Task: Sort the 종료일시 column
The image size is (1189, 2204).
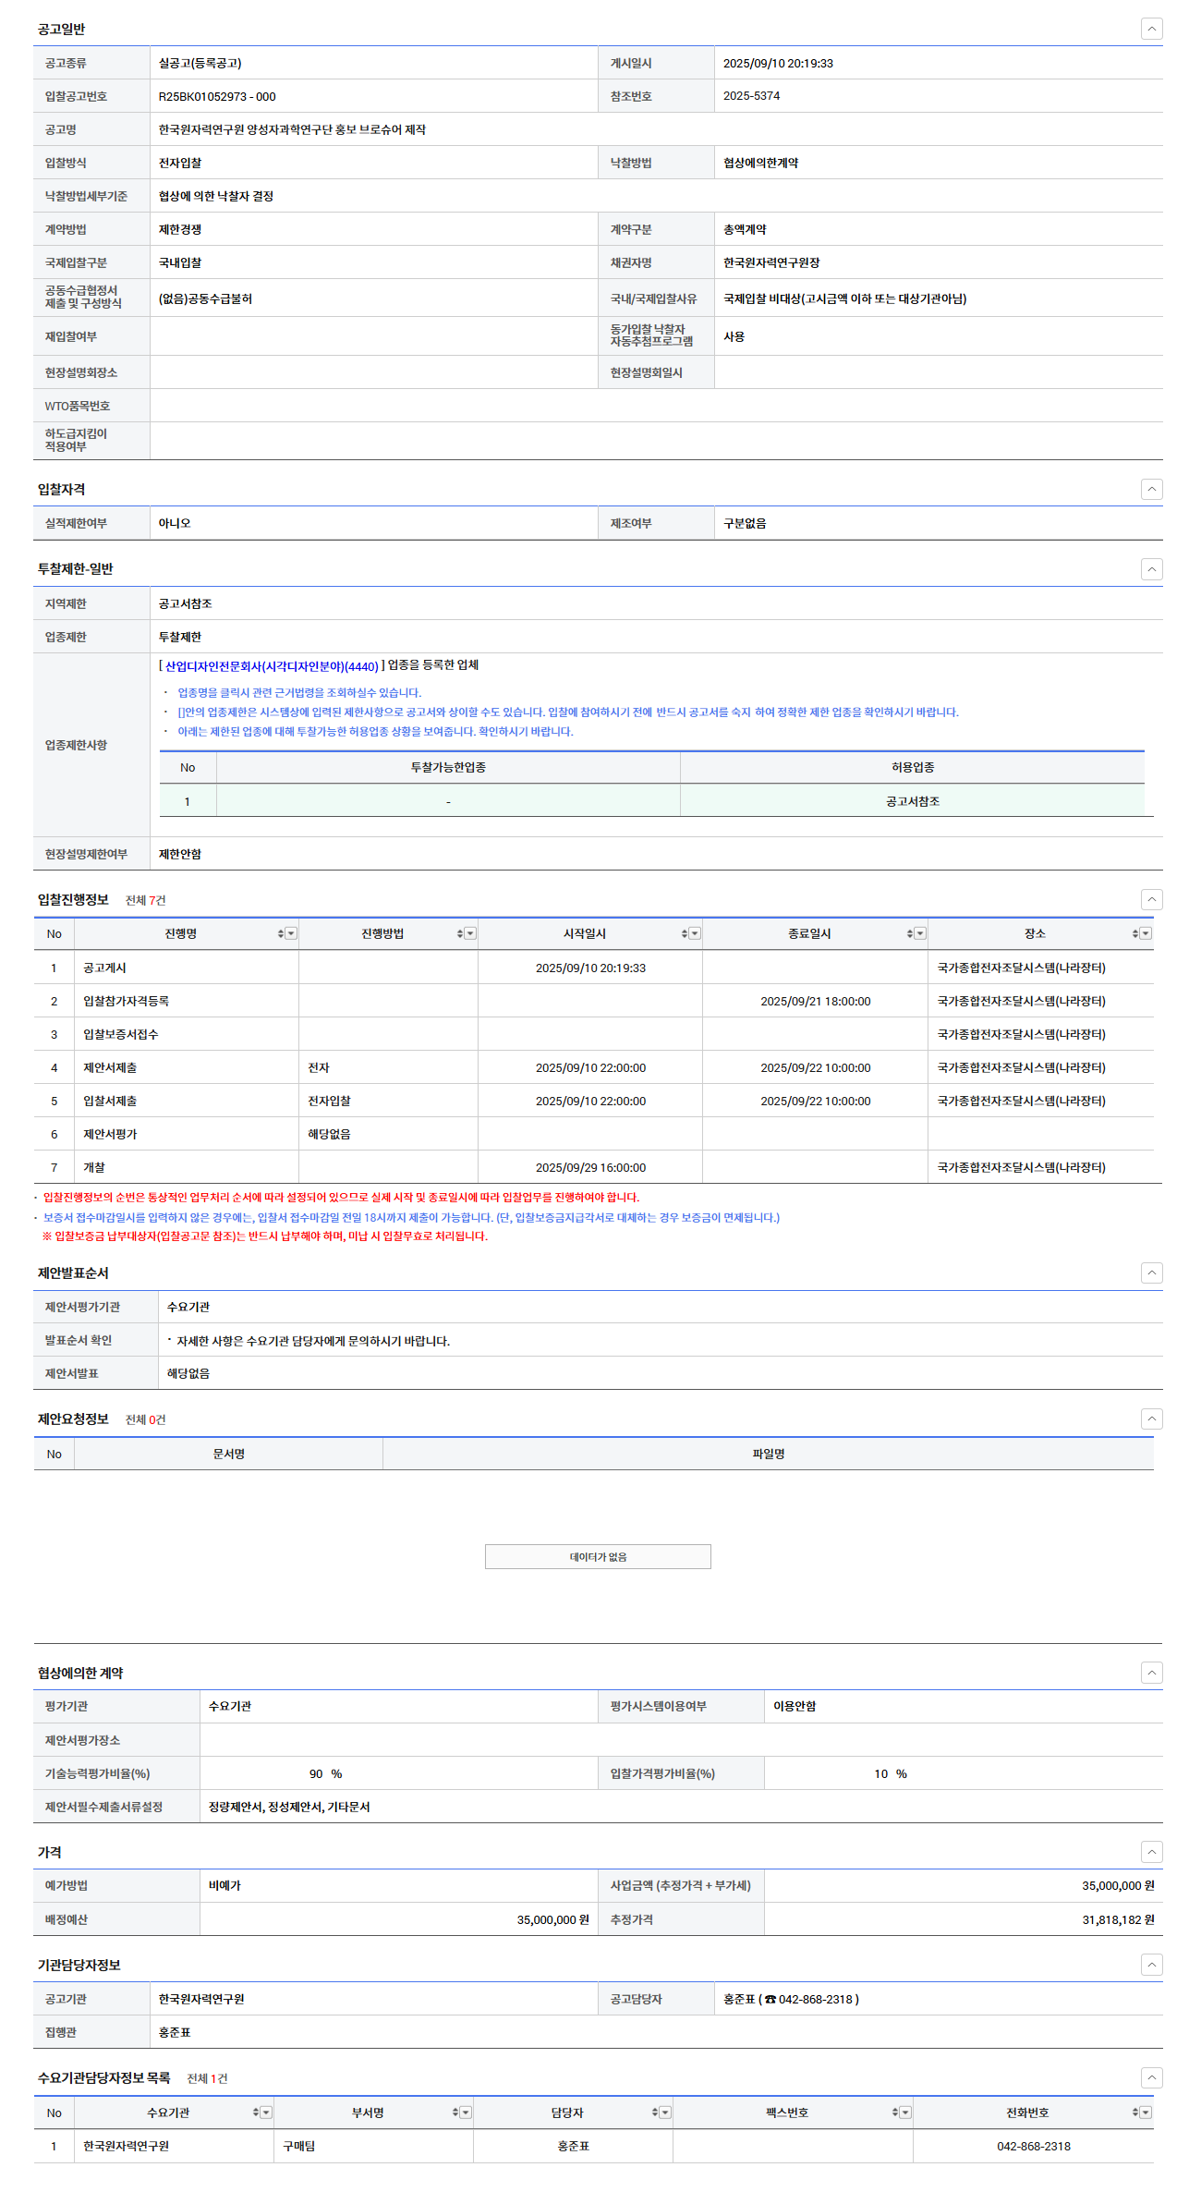Action: (x=910, y=934)
